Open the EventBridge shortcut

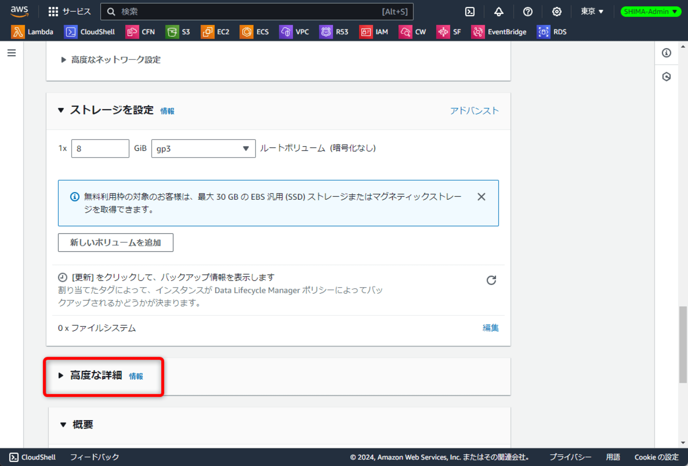coord(499,32)
